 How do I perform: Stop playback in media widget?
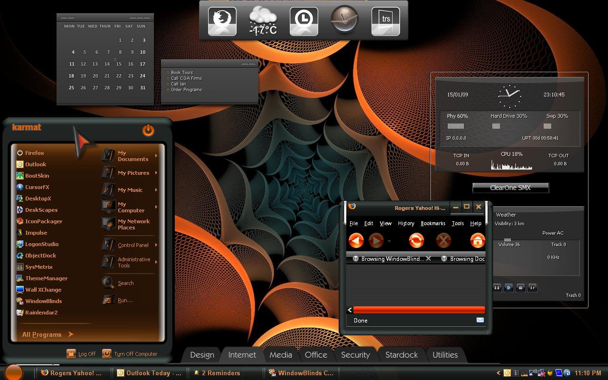point(521,287)
